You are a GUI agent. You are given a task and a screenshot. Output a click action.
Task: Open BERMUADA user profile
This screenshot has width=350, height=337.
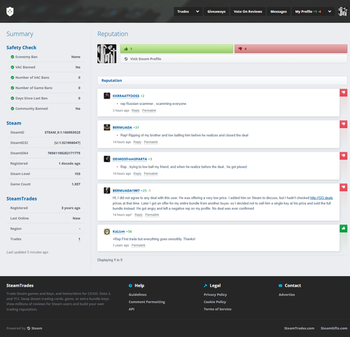(122, 127)
